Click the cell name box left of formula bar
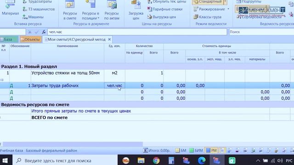The width and height of the screenshot is (294, 165). click(13, 32)
